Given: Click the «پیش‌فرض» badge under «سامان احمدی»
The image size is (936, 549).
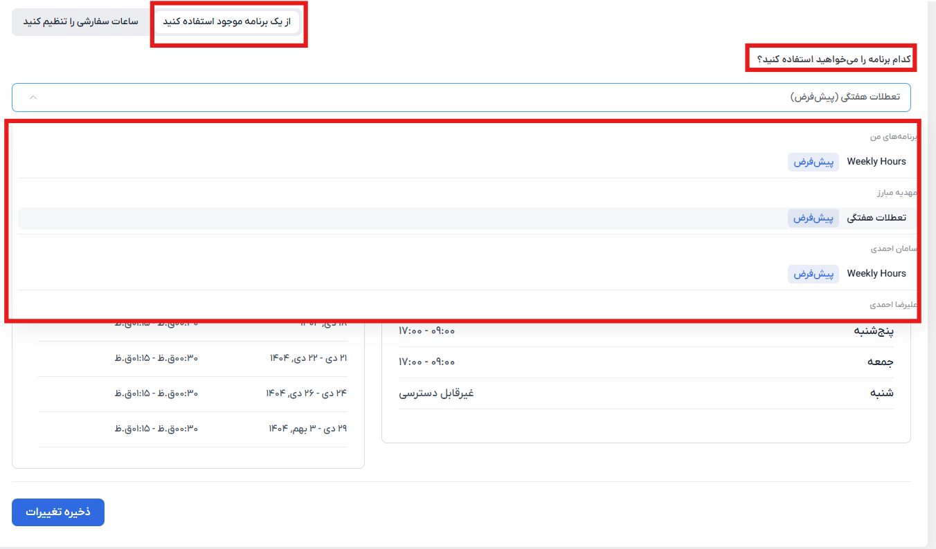Looking at the screenshot, I should (813, 274).
